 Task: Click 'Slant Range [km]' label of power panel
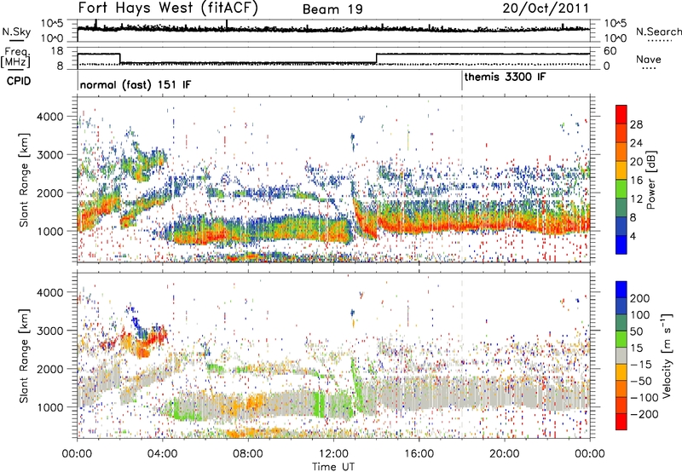24,180
